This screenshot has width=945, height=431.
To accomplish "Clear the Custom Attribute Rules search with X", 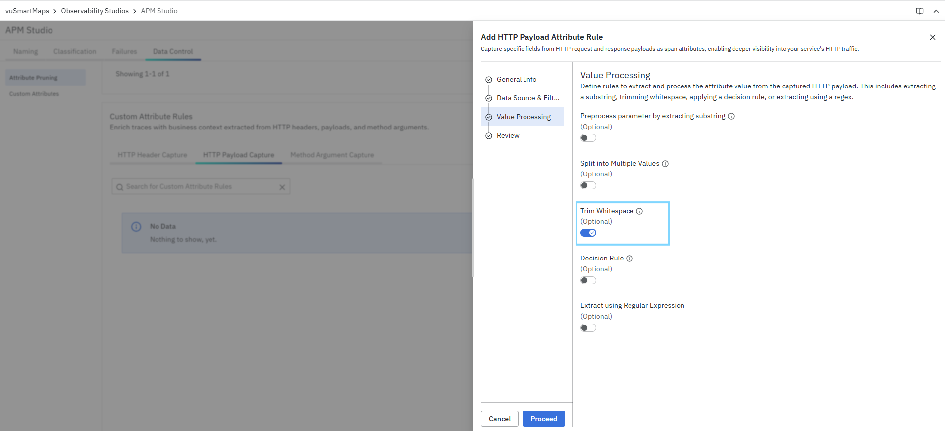I will (x=282, y=187).
